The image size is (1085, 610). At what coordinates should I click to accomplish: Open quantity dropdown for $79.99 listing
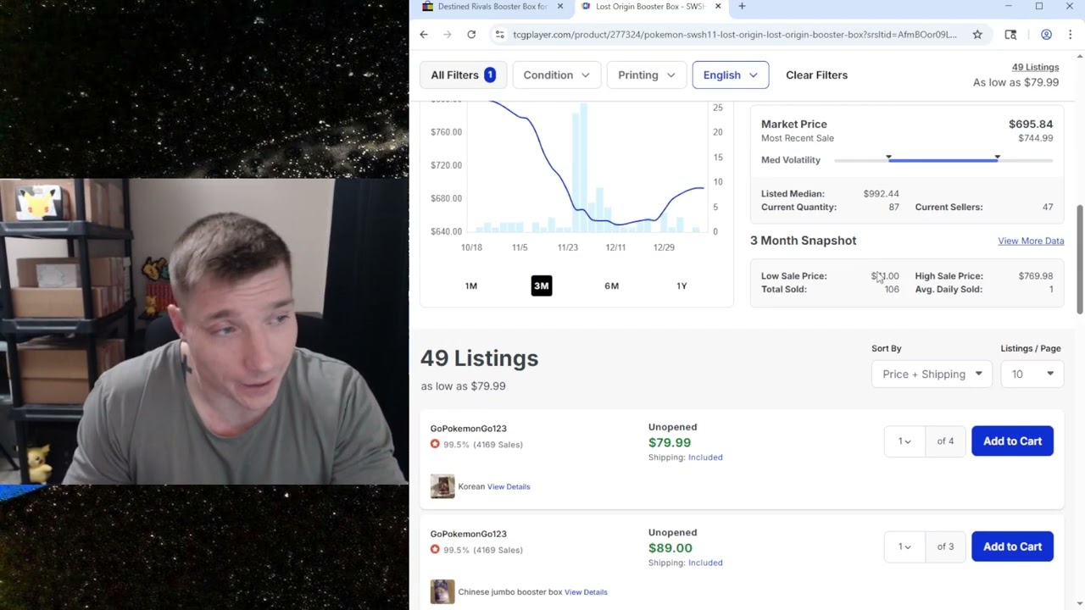coord(904,441)
